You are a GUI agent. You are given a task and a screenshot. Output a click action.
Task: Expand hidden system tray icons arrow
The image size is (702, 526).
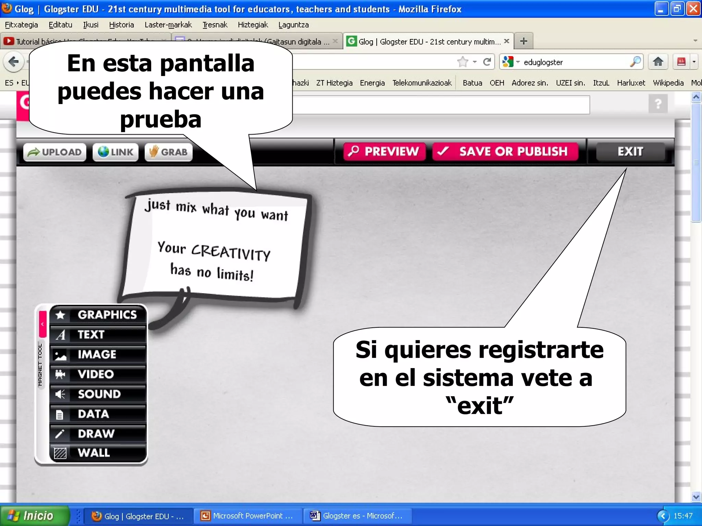(663, 516)
